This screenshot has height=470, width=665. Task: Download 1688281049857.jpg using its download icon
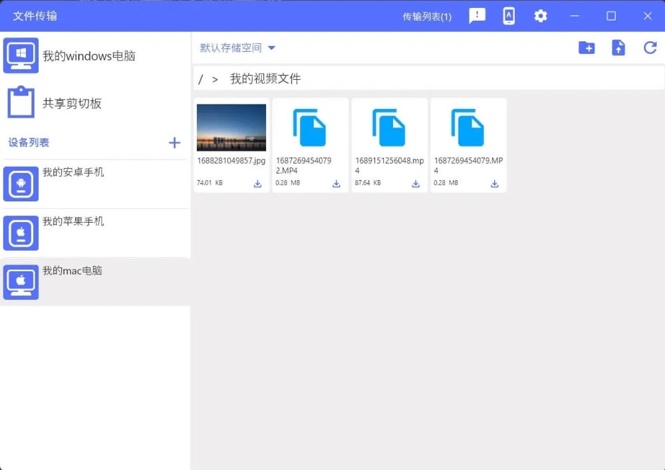(x=257, y=183)
